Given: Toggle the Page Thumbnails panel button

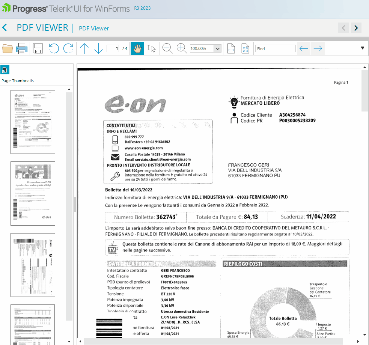Looking at the screenshot, I should tap(5, 70).
